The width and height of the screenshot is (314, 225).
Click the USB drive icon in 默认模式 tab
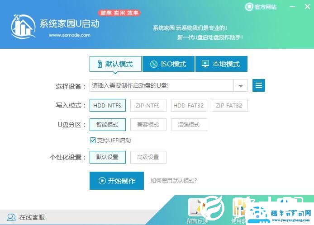pos(100,64)
